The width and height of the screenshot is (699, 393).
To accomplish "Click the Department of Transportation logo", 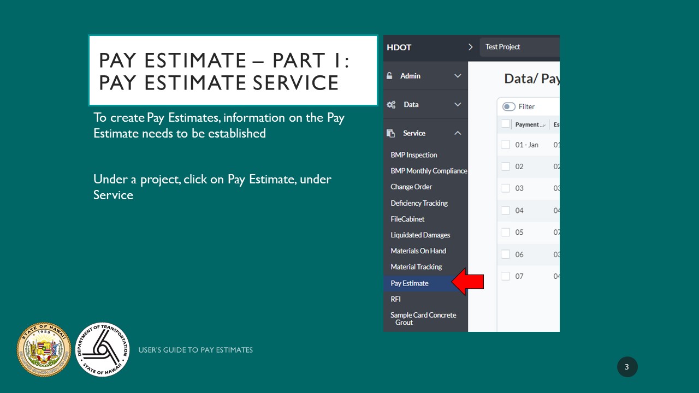I will coord(102,349).
